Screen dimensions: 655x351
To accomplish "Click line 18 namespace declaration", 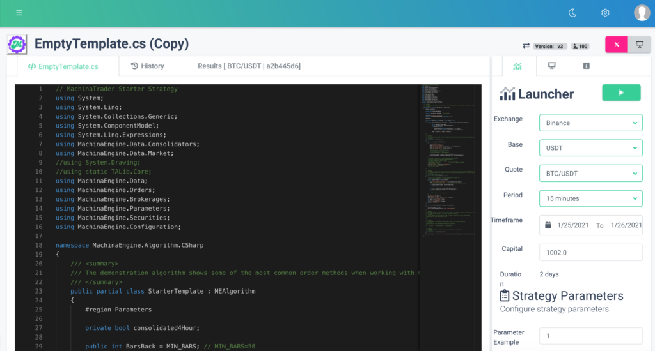I will 129,245.
